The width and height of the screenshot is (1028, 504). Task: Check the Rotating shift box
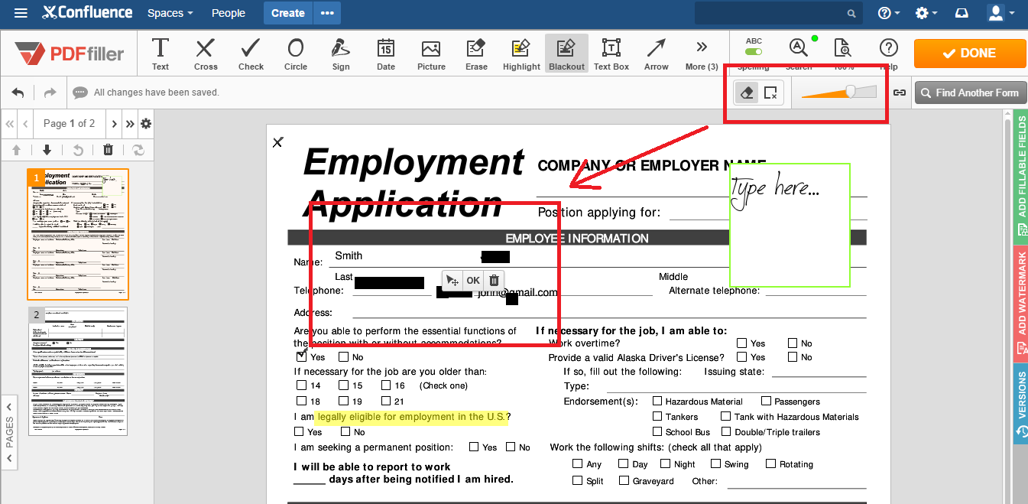point(771,463)
